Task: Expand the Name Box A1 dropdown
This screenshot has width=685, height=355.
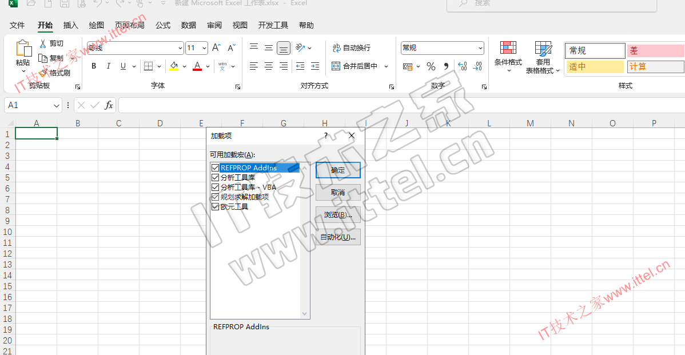Action: pyautogui.click(x=57, y=105)
